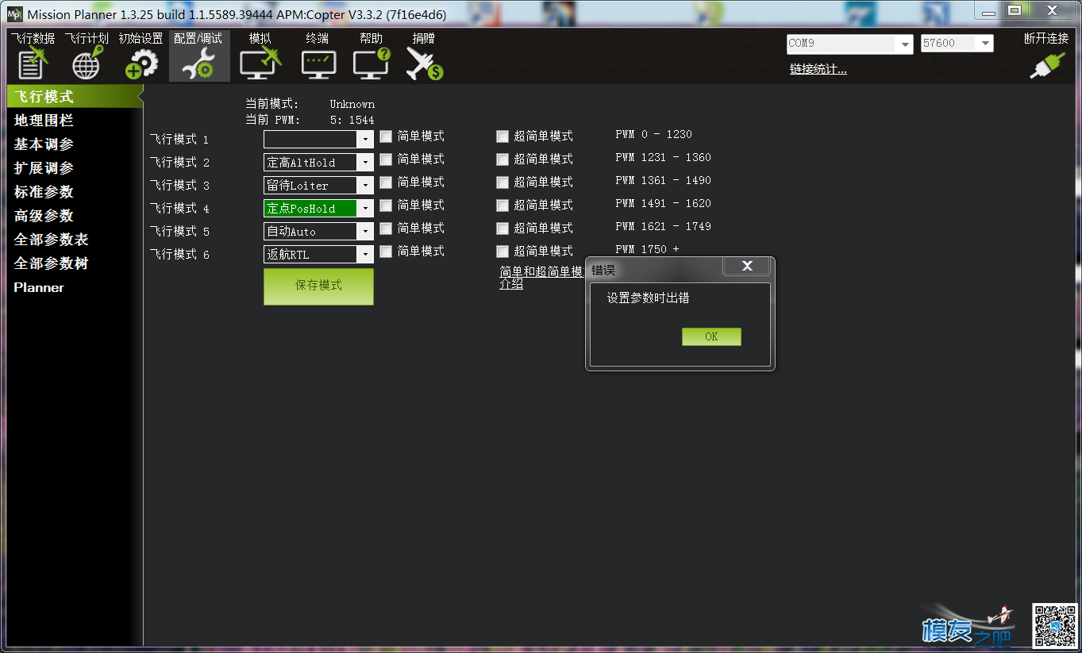Screen dimensions: 1082x653
Task: Enable 超简单模式 for flight mode 3
Action: 502,182
